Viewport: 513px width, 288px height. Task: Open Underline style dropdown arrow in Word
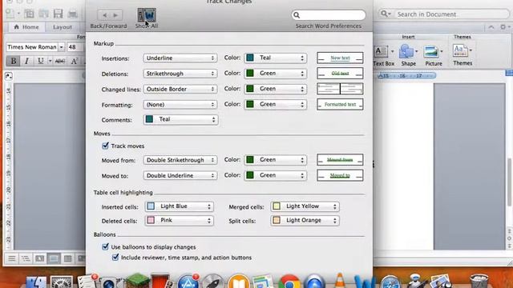(x=50, y=61)
